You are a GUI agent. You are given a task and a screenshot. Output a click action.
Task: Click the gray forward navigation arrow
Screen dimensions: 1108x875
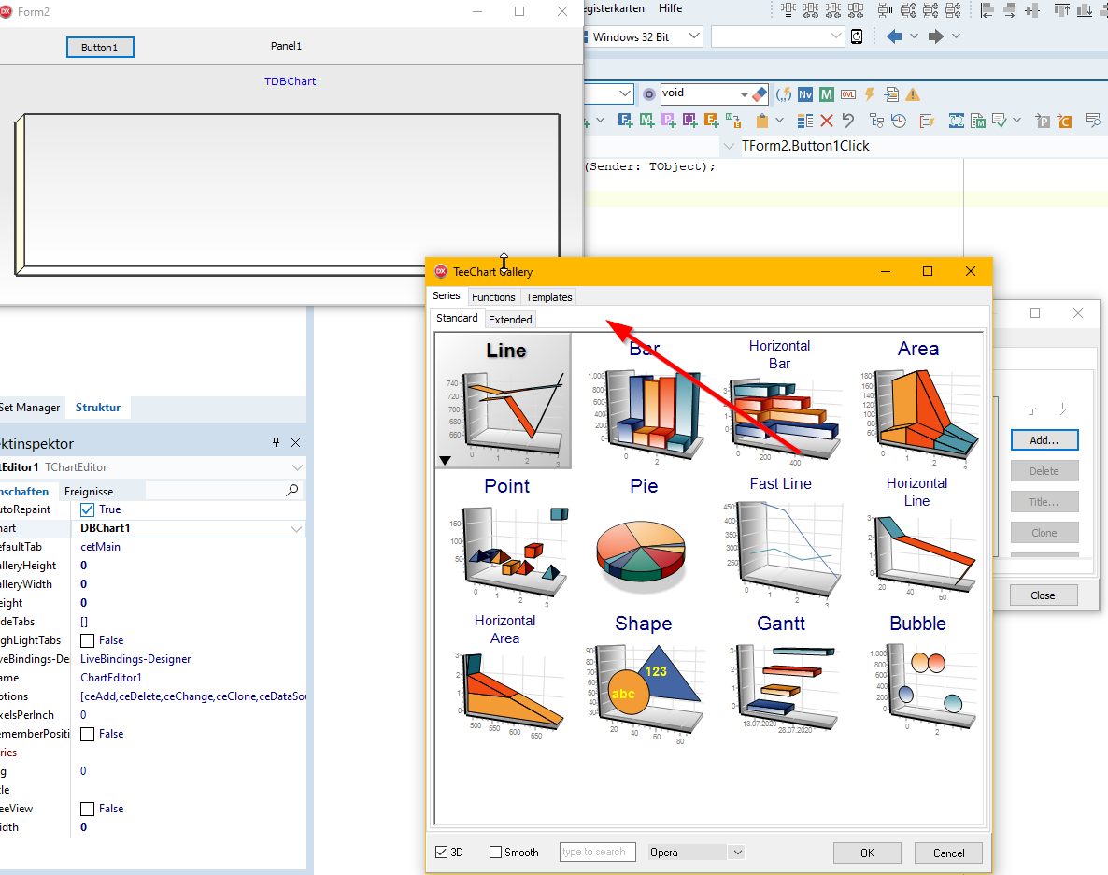click(x=935, y=36)
